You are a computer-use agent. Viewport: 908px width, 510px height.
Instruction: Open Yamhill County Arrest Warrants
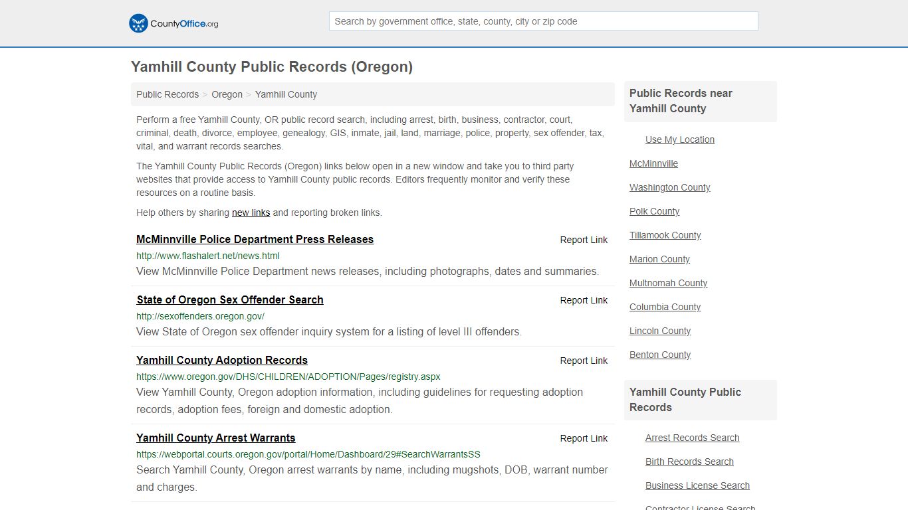pos(215,438)
